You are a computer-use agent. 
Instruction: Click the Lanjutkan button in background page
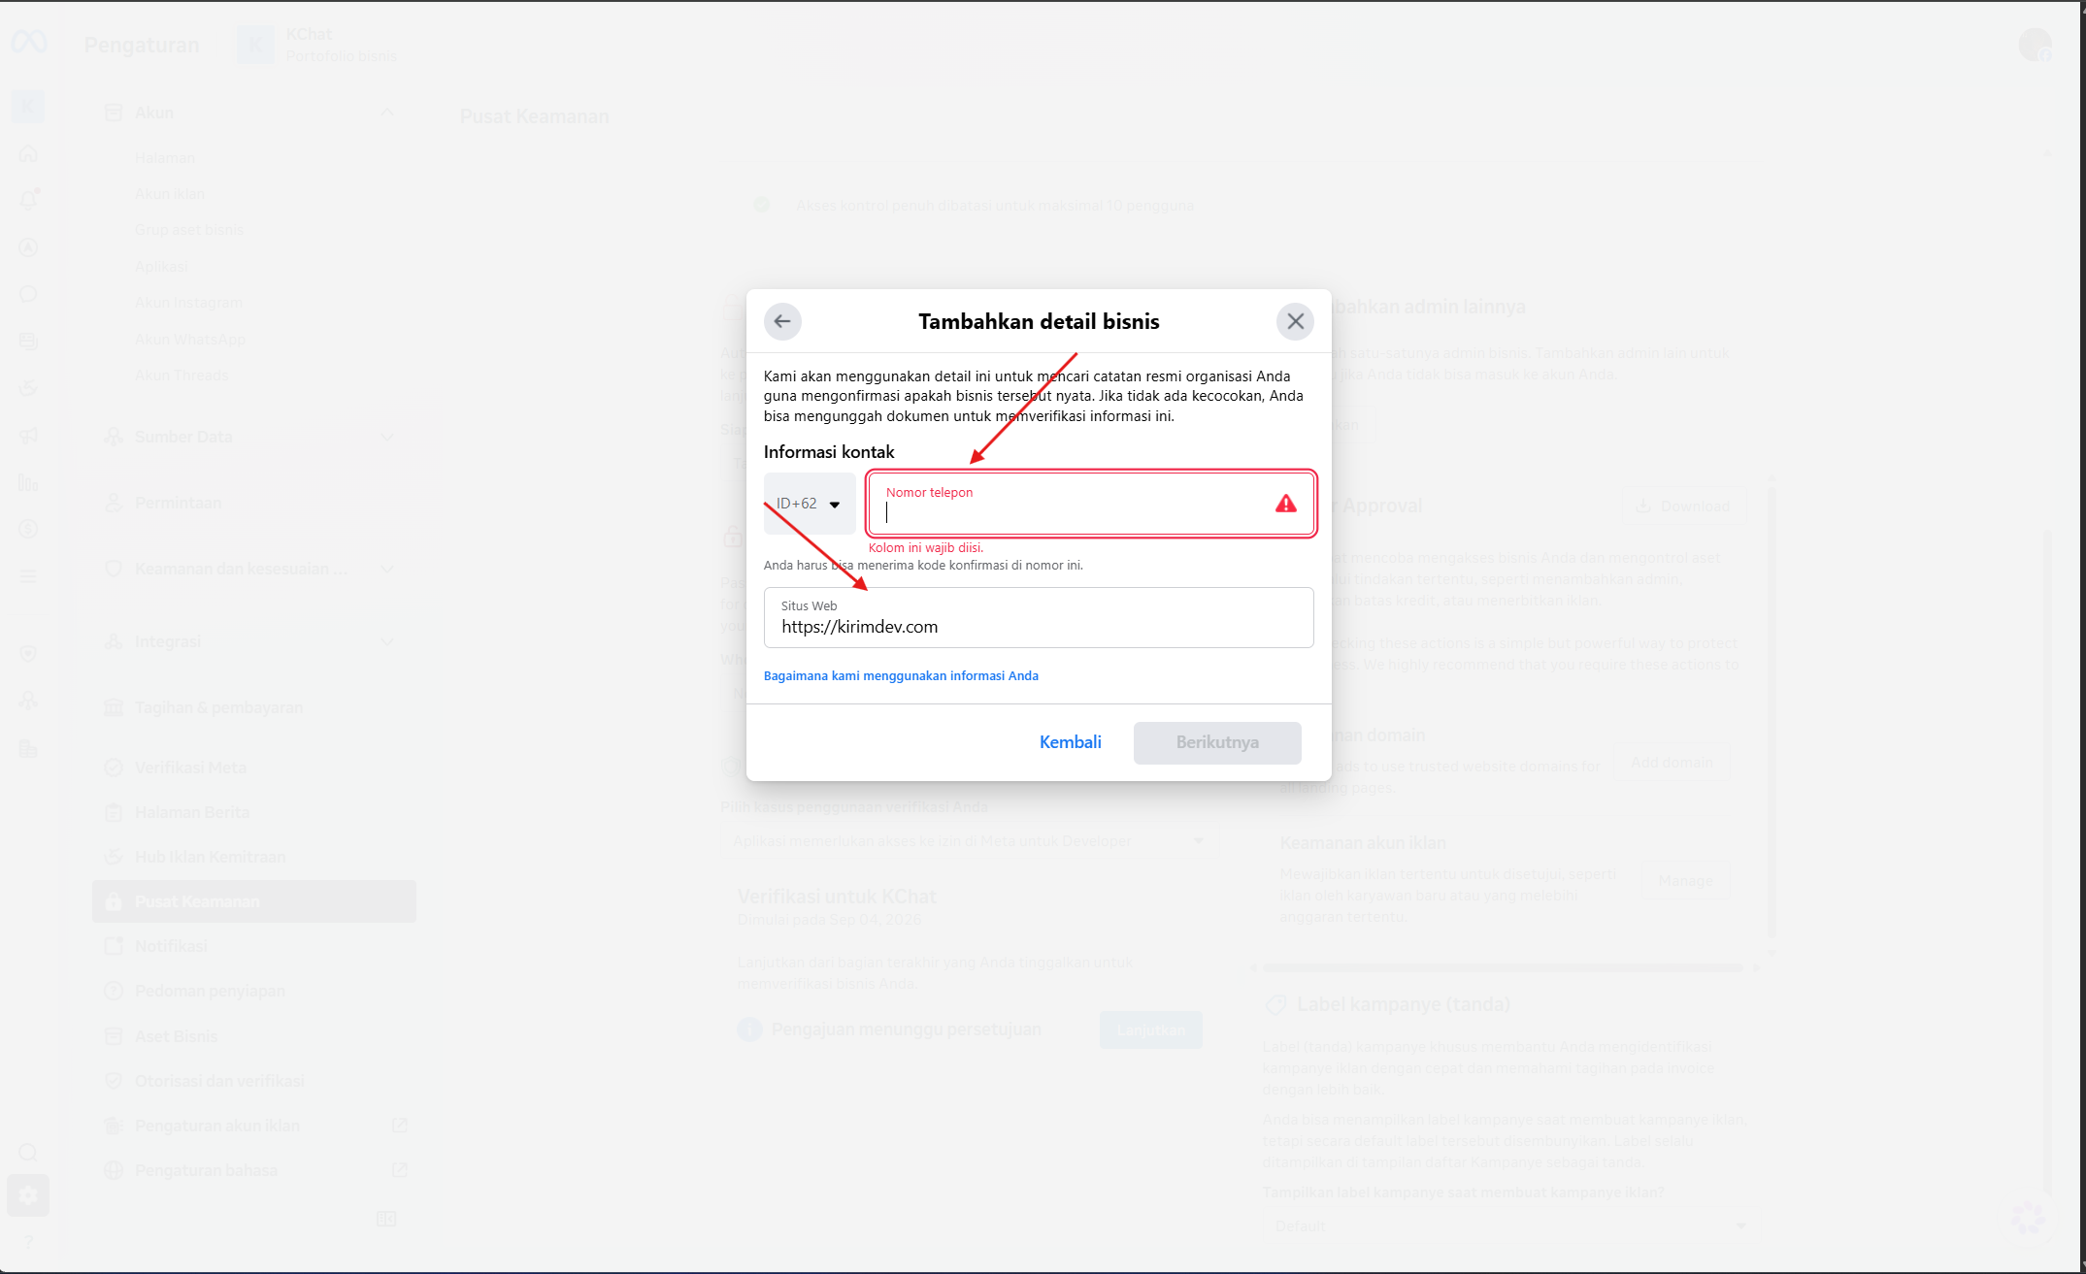point(1150,1029)
